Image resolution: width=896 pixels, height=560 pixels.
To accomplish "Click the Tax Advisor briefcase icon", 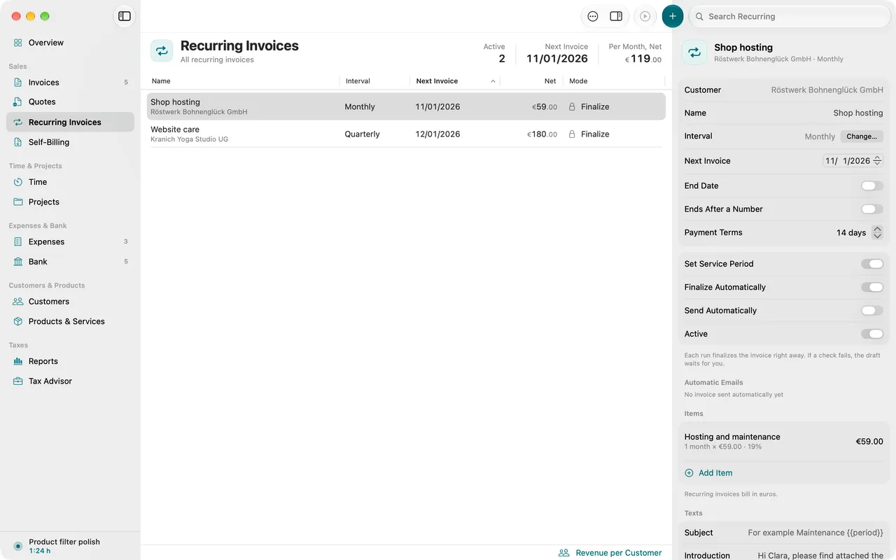I will pyautogui.click(x=18, y=381).
